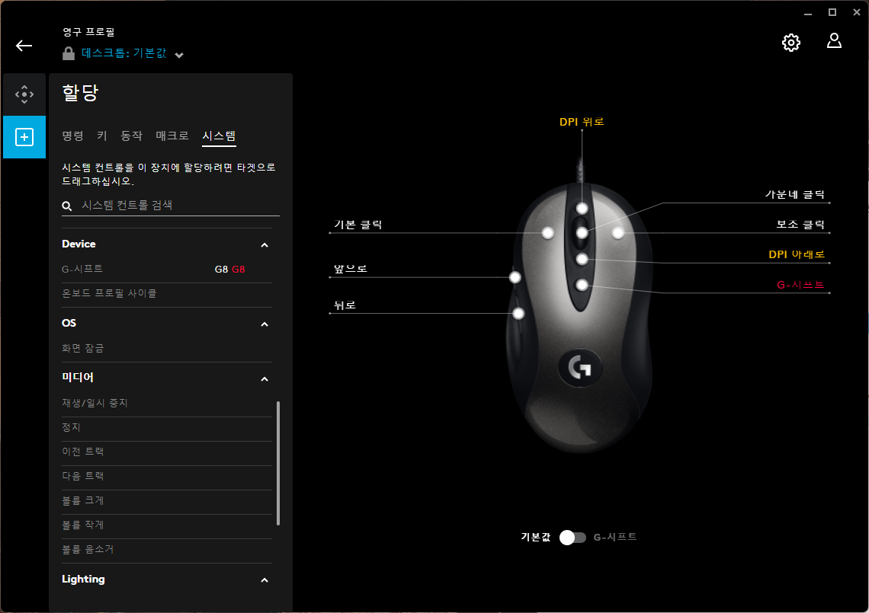Click the search magnifier icon
Image resolution: width=869 pixels, height=613 pixels.
pos(67,206)
